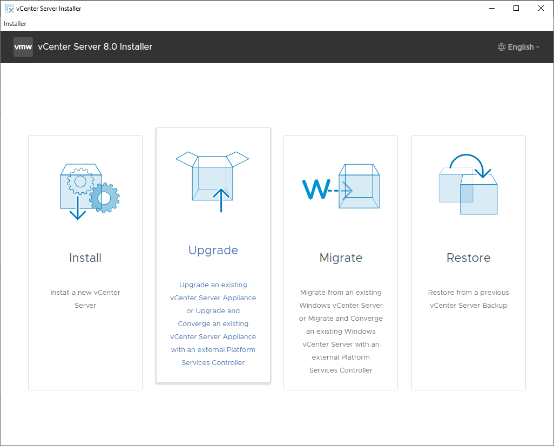Click "Install a new vCenter Server" description
The height and width of the screenshot is (446, 554).
pos(85,299)
